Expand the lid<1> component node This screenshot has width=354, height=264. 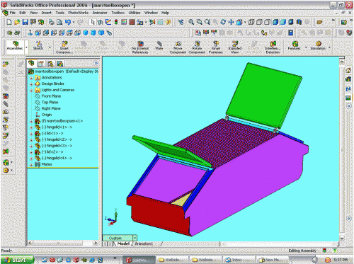31,134
